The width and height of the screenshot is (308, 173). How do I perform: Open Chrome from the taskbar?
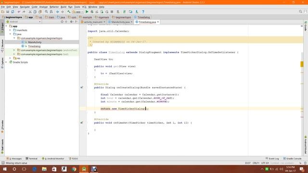point(74,169)
